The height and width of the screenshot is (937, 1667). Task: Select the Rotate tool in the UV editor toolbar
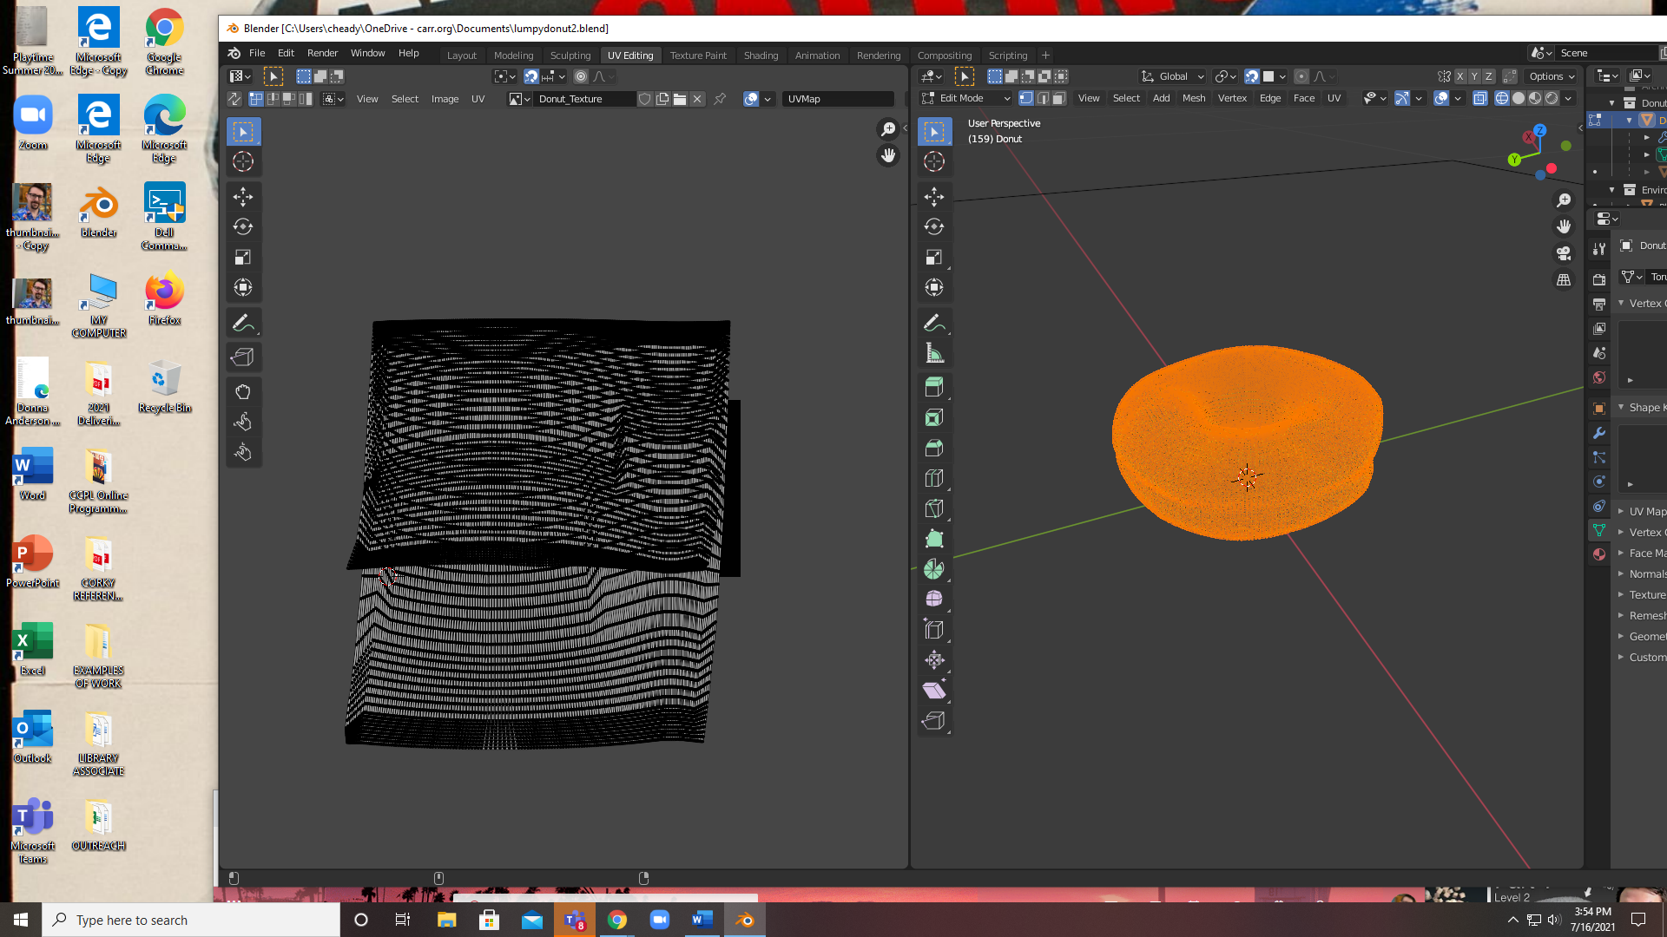243,226
